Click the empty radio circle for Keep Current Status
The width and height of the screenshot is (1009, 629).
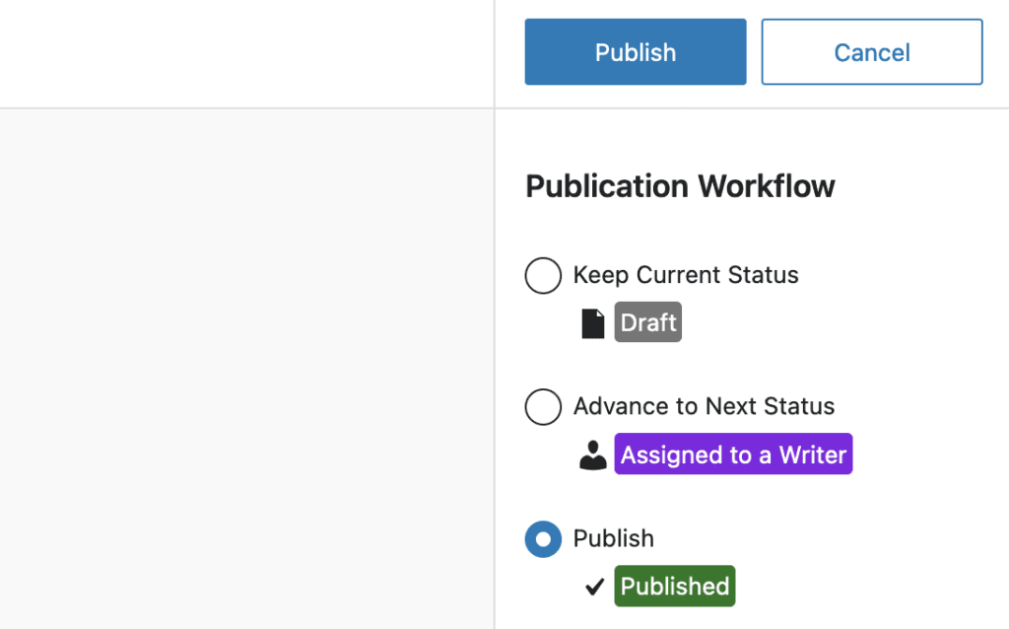point(543,276)
